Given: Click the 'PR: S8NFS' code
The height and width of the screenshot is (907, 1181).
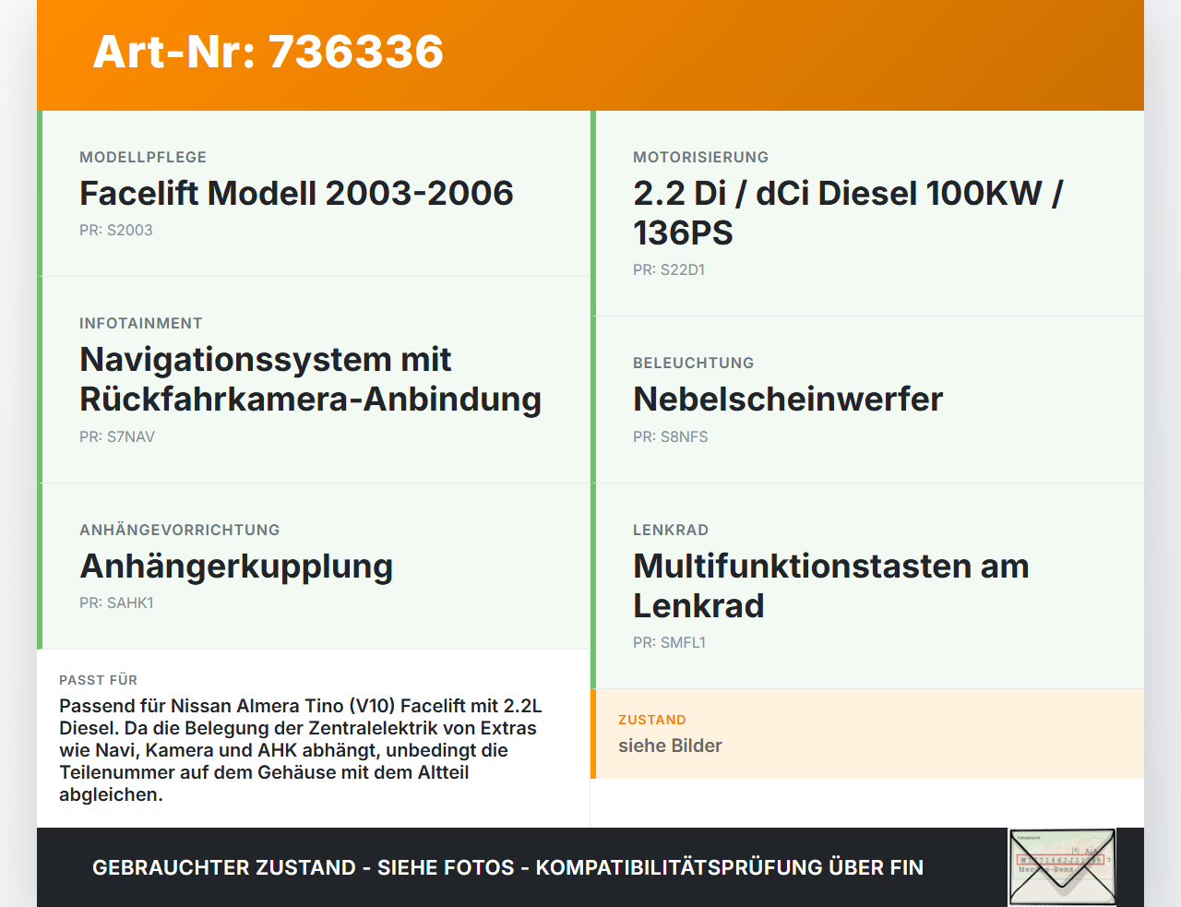Looking at the screenshot, I should (671, 436).
